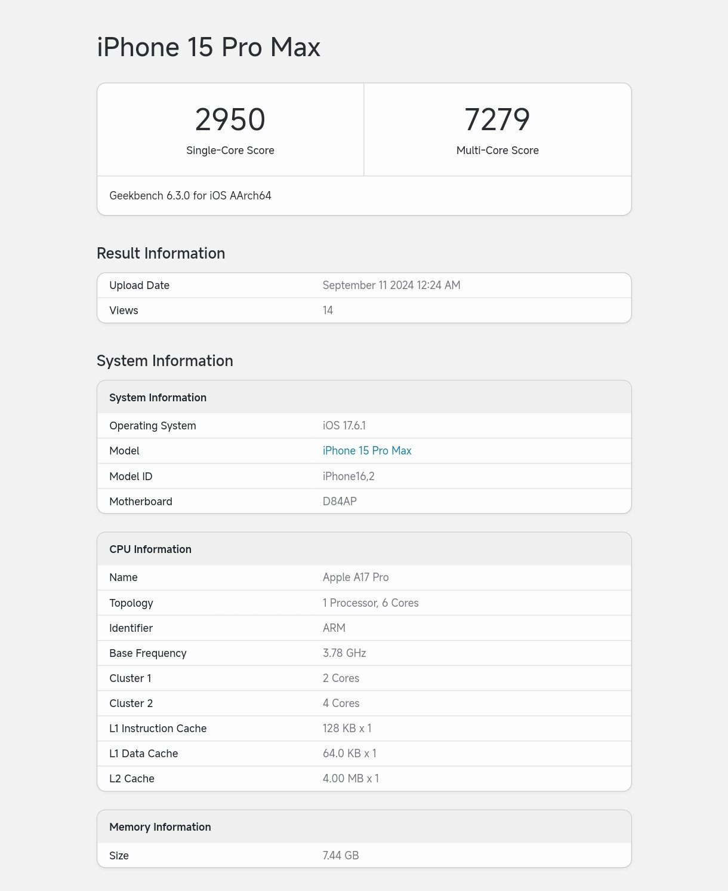728x891 pixels.
Task: Click the Cluster 2 label
Action: 131,703
